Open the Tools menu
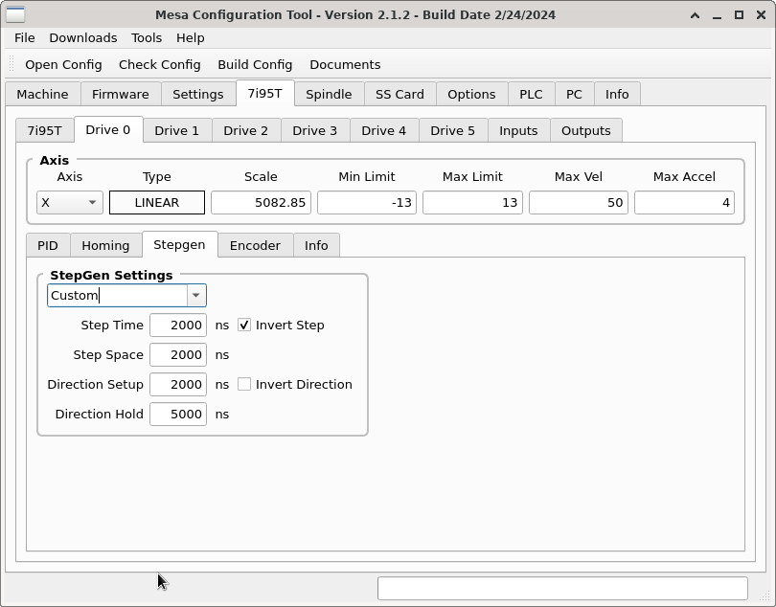Viewport: 776px width, 607px height. (x=147, y=38)
